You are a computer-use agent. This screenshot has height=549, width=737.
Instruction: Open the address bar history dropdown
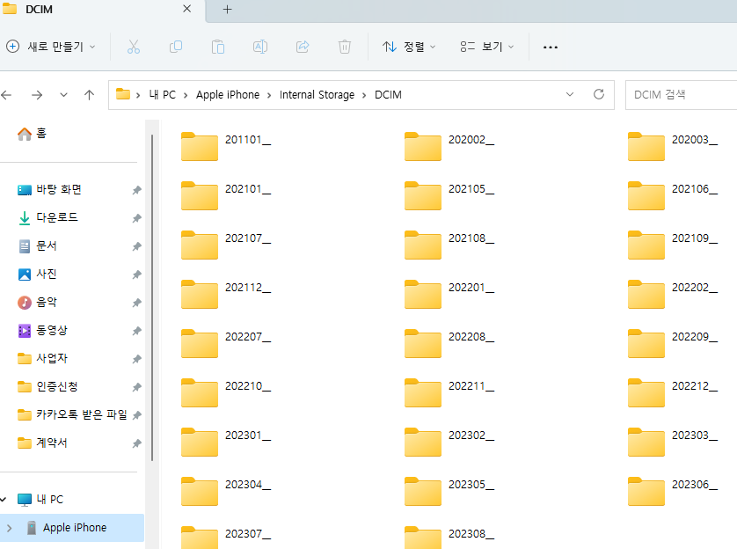(x=570, y=94)
